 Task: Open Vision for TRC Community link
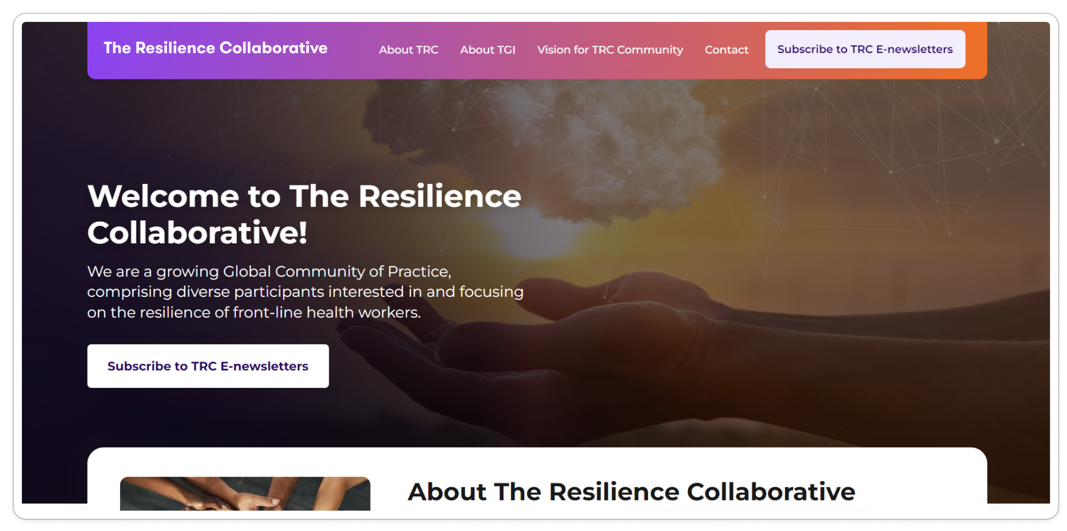pos(610,50)
